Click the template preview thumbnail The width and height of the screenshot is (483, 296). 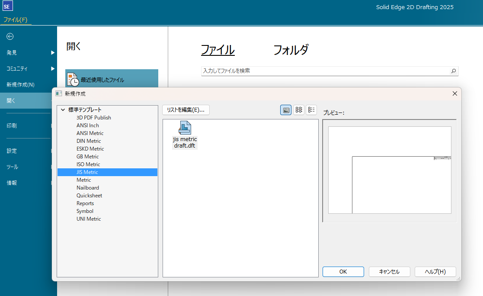390,170
